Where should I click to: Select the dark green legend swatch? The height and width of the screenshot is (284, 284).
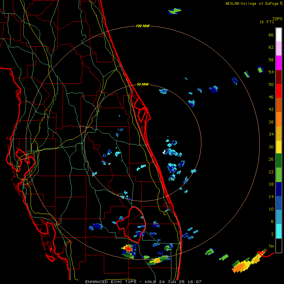coord(279,161)
